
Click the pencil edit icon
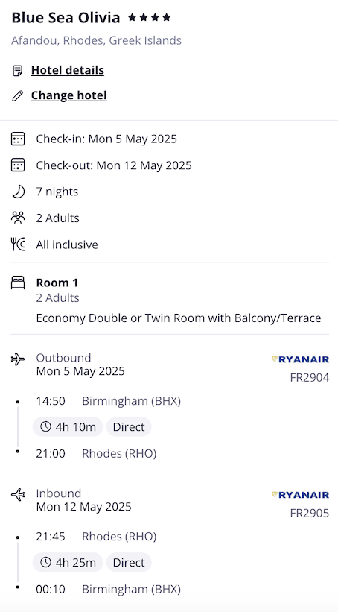[18, 95]
